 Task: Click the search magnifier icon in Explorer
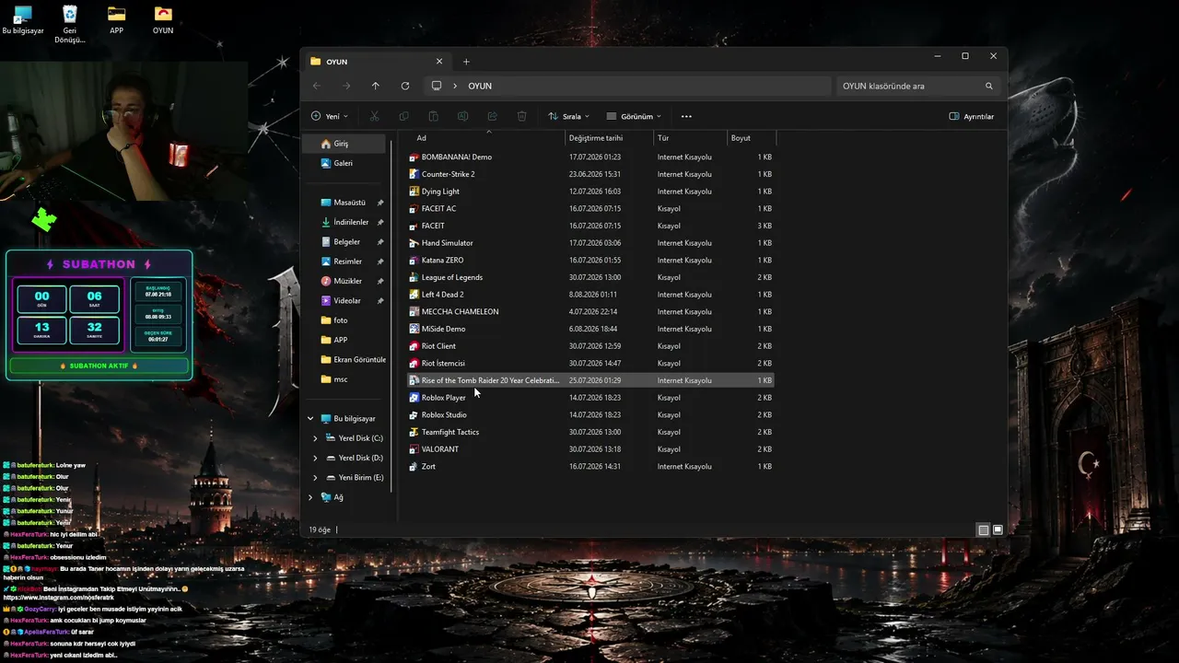pyautogui.click(x=989, y=86)
